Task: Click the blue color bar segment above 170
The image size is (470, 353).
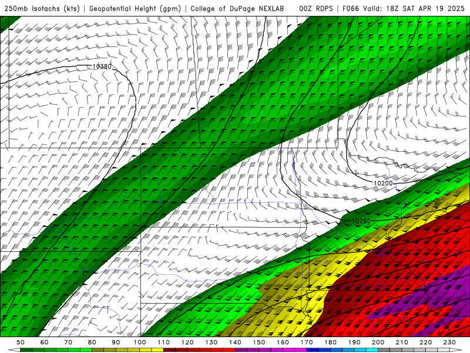Action: point(313,350)
